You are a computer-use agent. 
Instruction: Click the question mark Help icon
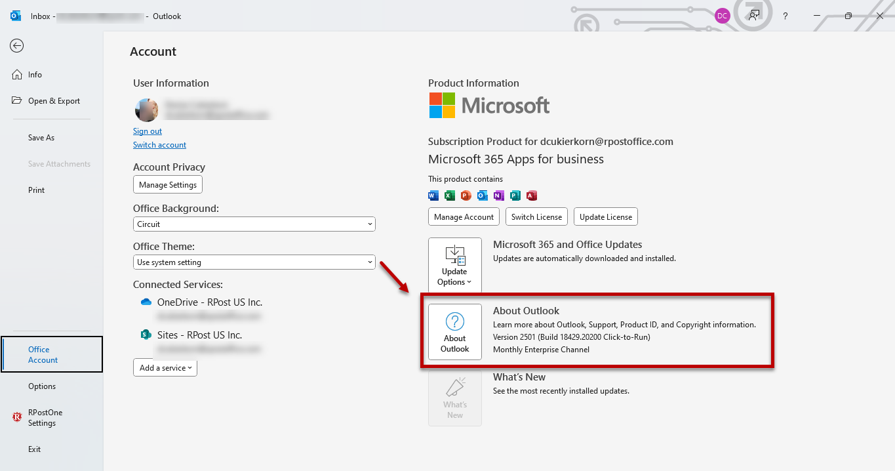785,16
